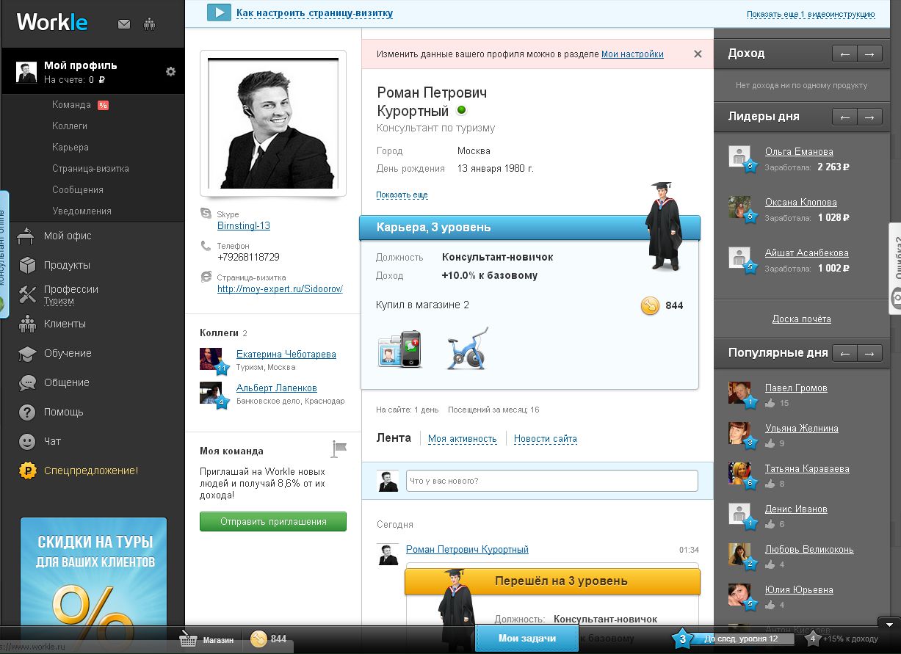Expand profile details via Показать еще
Image resolution: width=901 pixels, height=654 pixels.
pyautogui.click(x=402, y=195)
